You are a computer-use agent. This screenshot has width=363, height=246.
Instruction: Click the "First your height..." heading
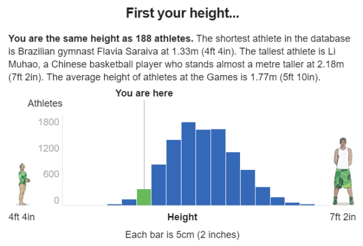181,12
